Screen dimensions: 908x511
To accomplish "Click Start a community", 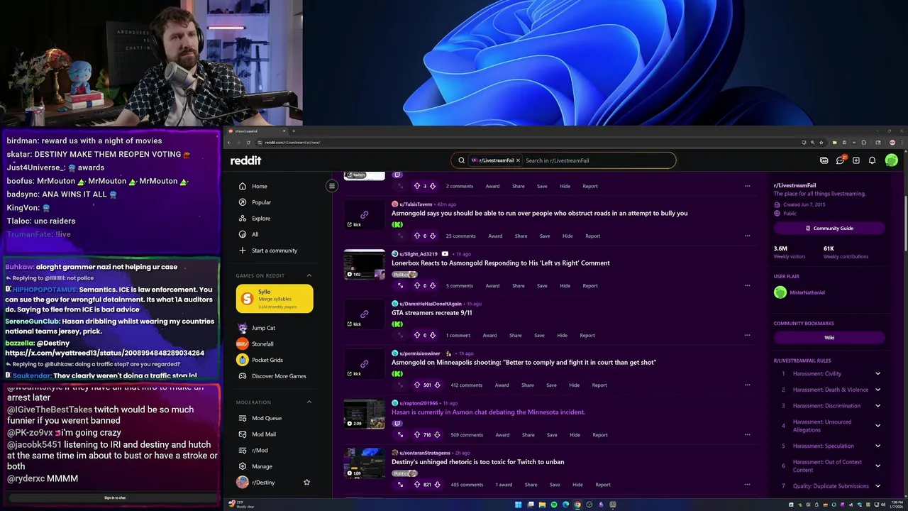I will tap(275, 251).
